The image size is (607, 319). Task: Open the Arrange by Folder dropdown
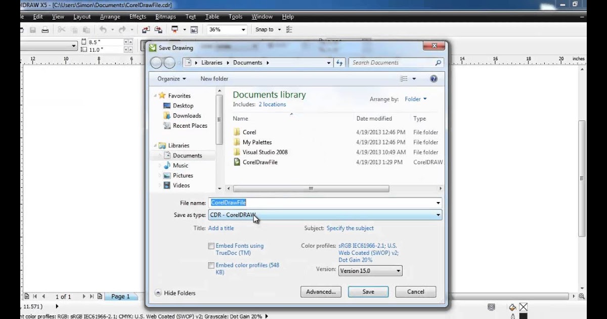(x=416, y=99)
